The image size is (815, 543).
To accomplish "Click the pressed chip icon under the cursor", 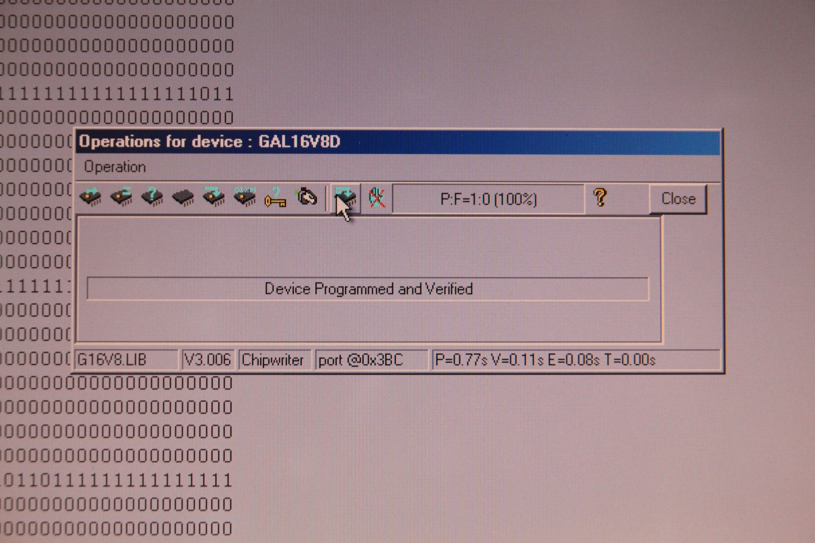I will click(346, 198).
